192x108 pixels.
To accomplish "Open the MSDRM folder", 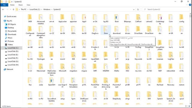I will [x=106, y=68].
